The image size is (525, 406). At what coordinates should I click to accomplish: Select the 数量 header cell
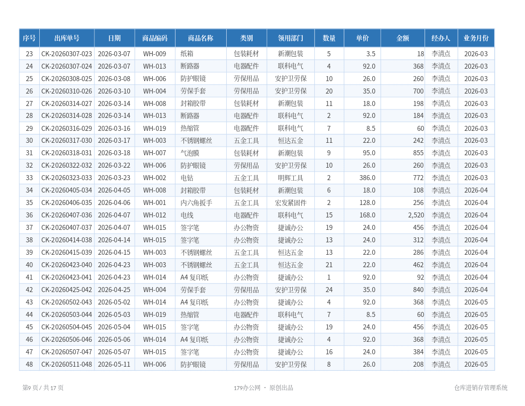click(329, 38)
